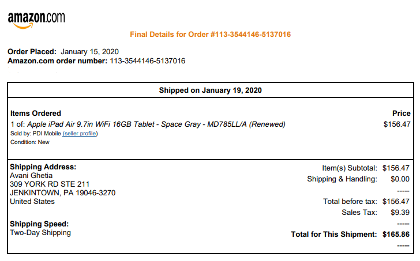
Task: Open the seller profile link
Action: click(80, 134)
